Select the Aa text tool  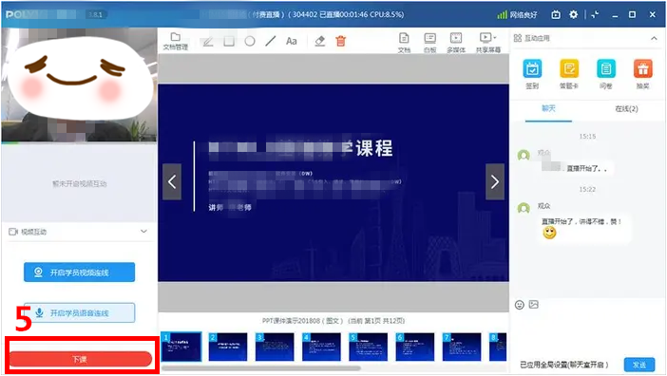point(292,41)
